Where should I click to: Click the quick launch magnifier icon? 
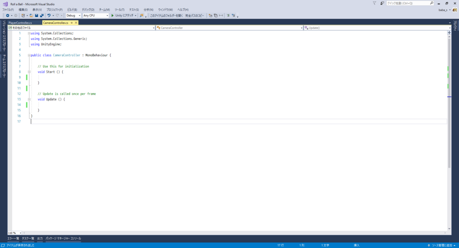pyautogui.click(x=432, y=3)
